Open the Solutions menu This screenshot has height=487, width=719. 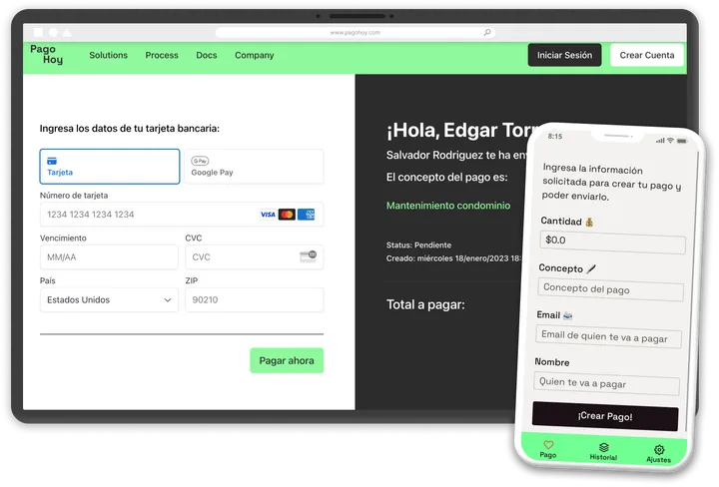coord(108,55)
